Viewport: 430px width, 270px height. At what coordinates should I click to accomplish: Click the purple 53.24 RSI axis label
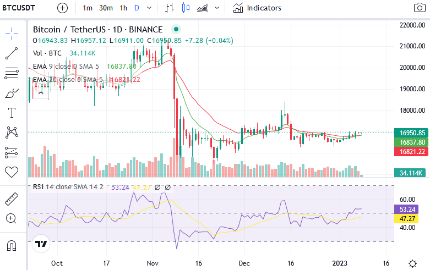406,209
